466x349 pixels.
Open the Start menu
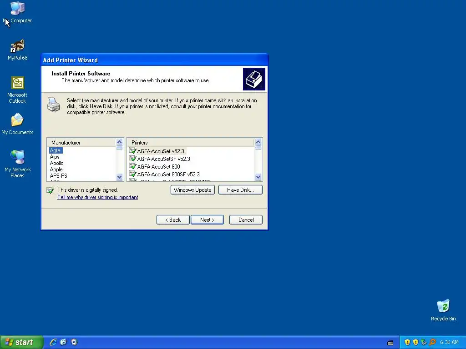point(21,342)
